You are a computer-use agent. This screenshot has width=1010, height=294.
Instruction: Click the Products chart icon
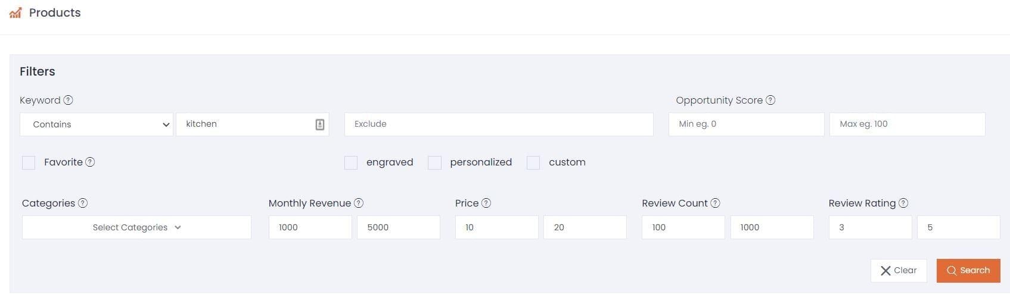coord(15,12)
